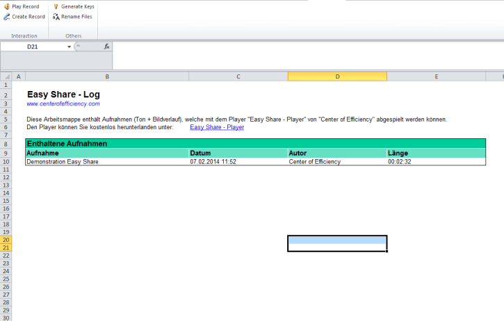Click the "07.02.2014 11:52" date cell
The height and width of the screenshot is (321, 504).
coord(238,162)
